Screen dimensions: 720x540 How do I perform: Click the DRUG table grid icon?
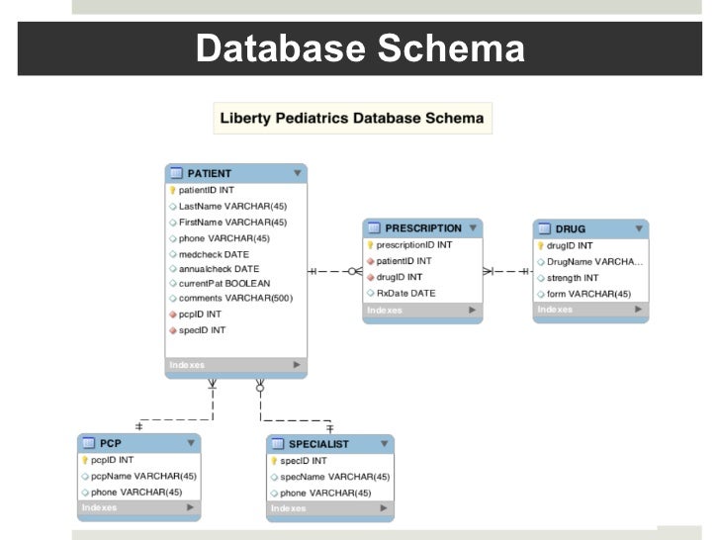544,228
